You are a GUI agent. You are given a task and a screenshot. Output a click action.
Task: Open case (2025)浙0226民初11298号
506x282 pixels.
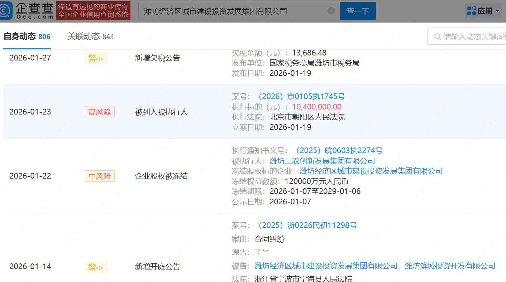pyautogui.click(x=306, y=225)
